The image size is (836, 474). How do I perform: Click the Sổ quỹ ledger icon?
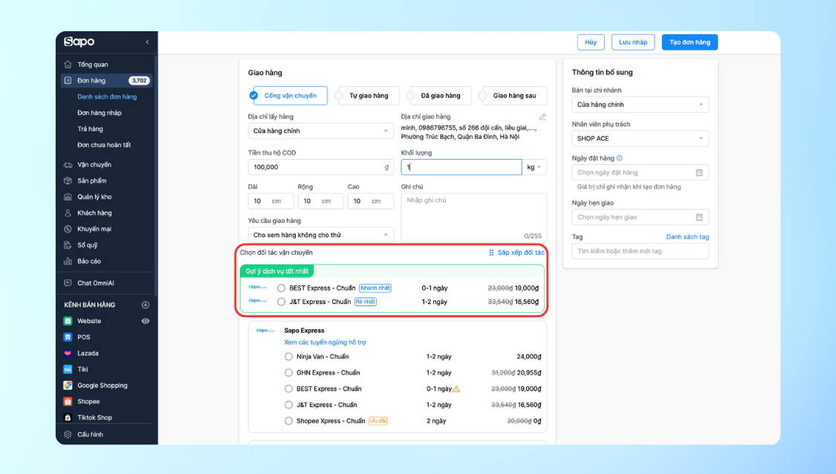(68, 245)
